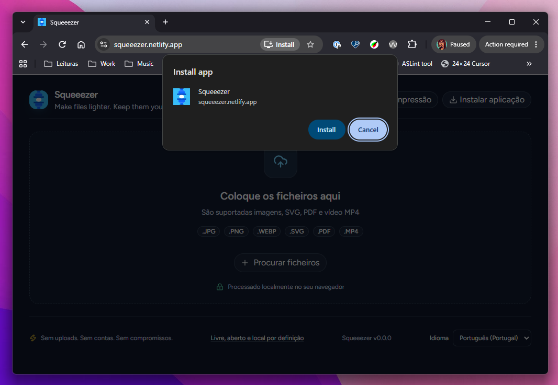The image size is (558, 385).
Task: Open the Idioma language dropdown
Action: click(x=492, y=338)
